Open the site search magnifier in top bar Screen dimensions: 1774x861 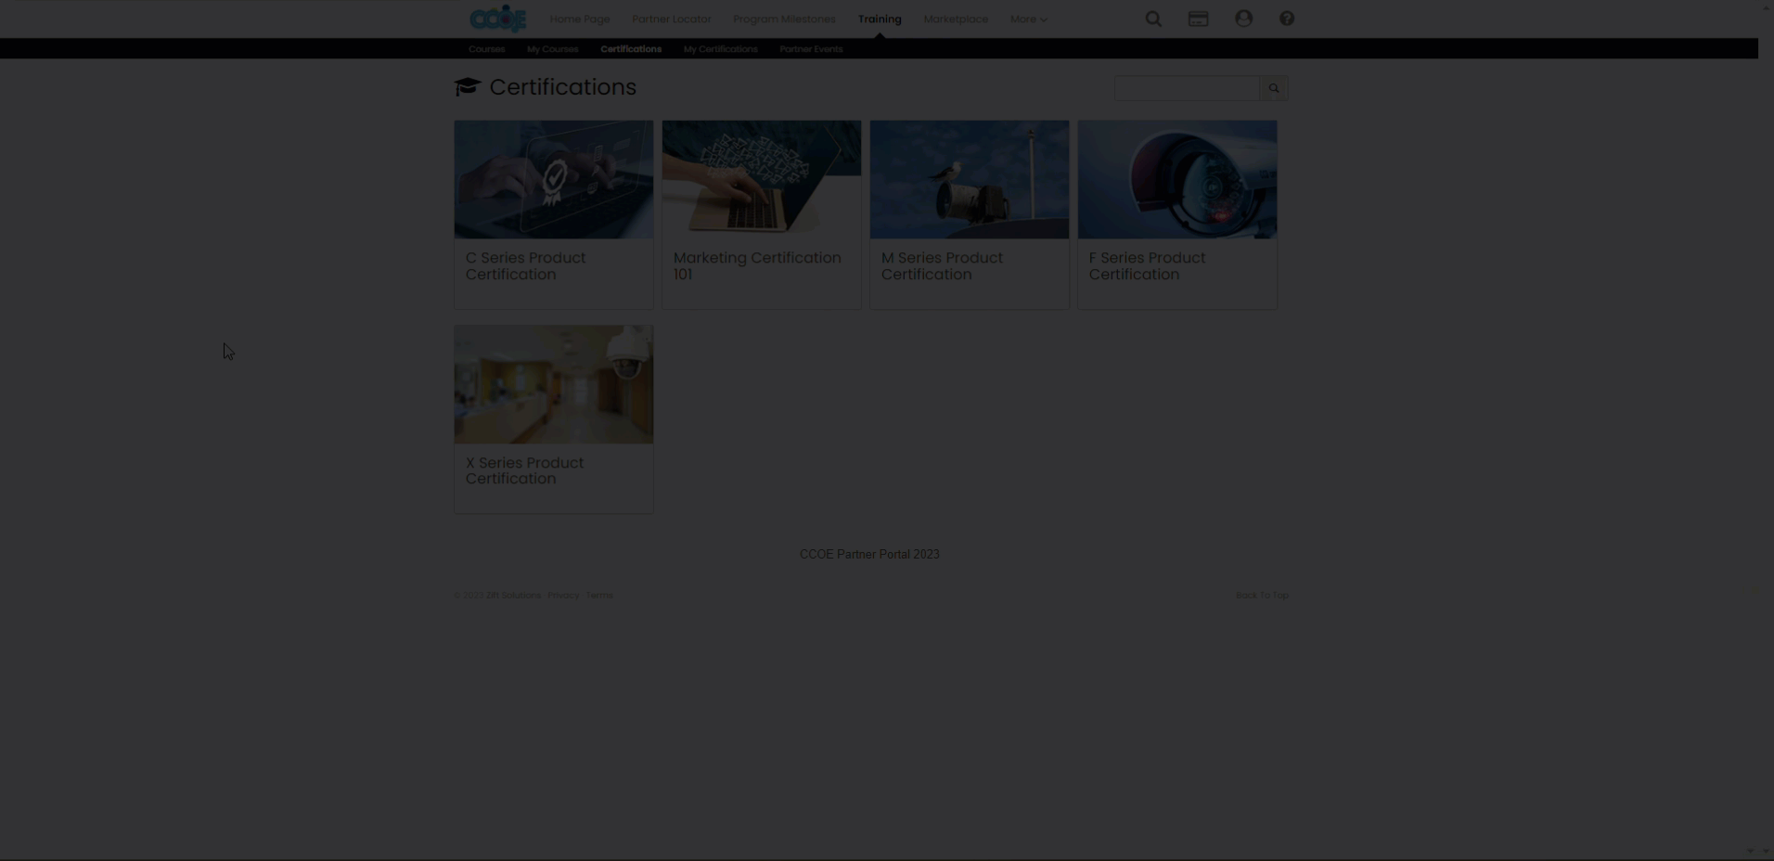pos(1153,19)
